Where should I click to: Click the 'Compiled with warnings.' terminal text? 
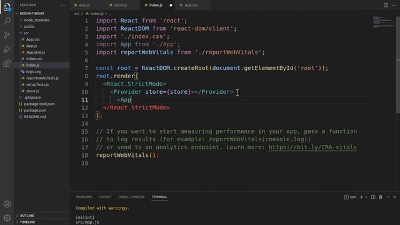click(102, 208)
